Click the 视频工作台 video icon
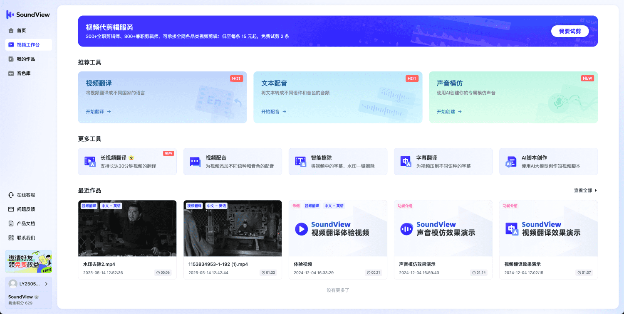 pos(11,45)
